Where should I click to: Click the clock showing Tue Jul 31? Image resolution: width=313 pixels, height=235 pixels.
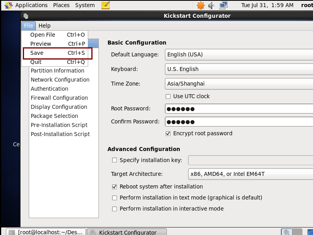[x=267, y=5]
